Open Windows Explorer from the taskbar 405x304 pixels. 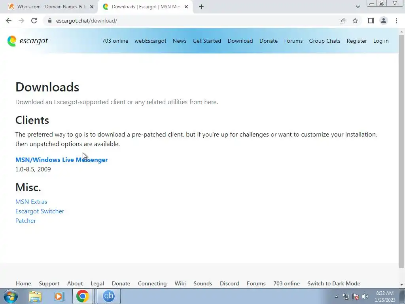35,296
